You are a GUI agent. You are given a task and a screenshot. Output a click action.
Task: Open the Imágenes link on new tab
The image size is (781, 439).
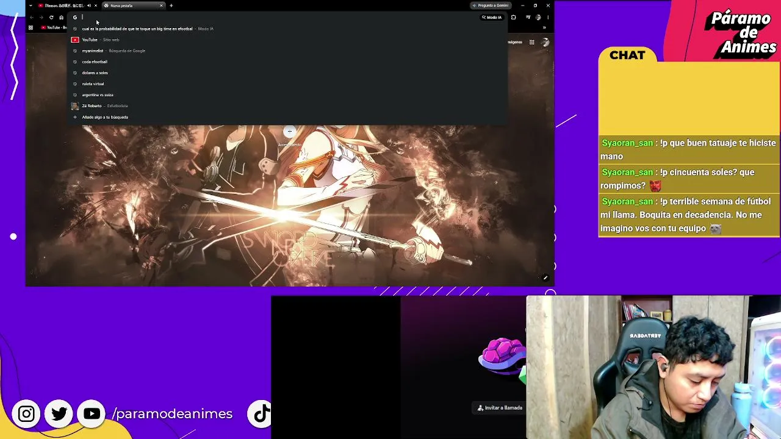pos(515,42)
